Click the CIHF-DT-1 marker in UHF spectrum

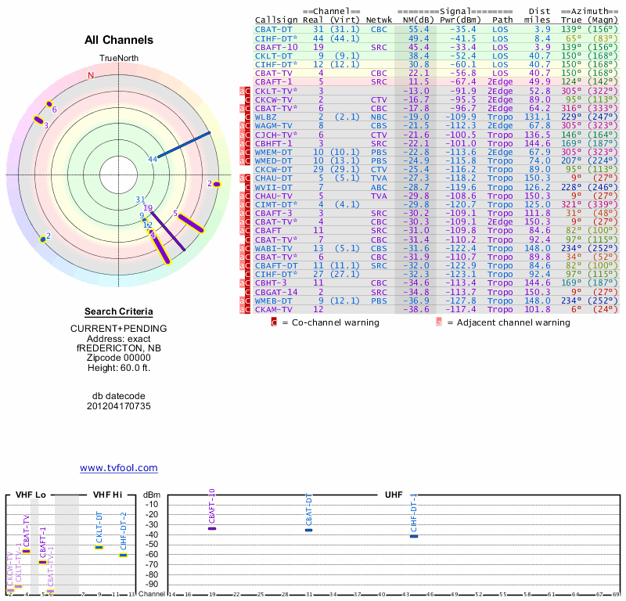(x=414, y=536)
